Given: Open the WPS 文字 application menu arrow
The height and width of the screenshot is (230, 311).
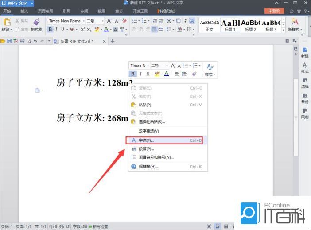Looking at the screenshot, I should (x=32, y=3).
